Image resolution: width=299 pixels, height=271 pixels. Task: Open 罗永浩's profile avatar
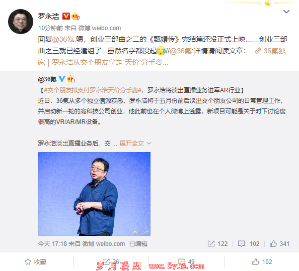tap(21, 22)
